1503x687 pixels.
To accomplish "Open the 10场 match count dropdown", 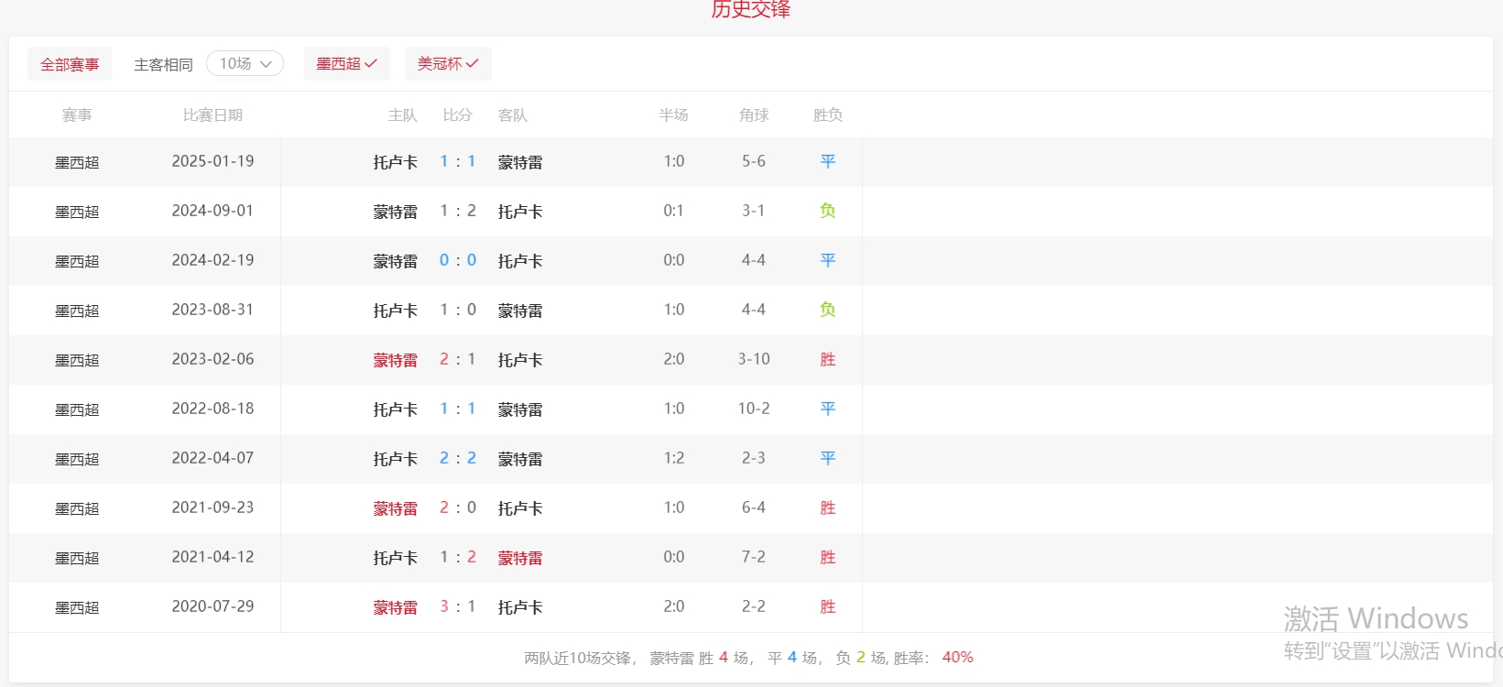I will [x=245, y=63].
